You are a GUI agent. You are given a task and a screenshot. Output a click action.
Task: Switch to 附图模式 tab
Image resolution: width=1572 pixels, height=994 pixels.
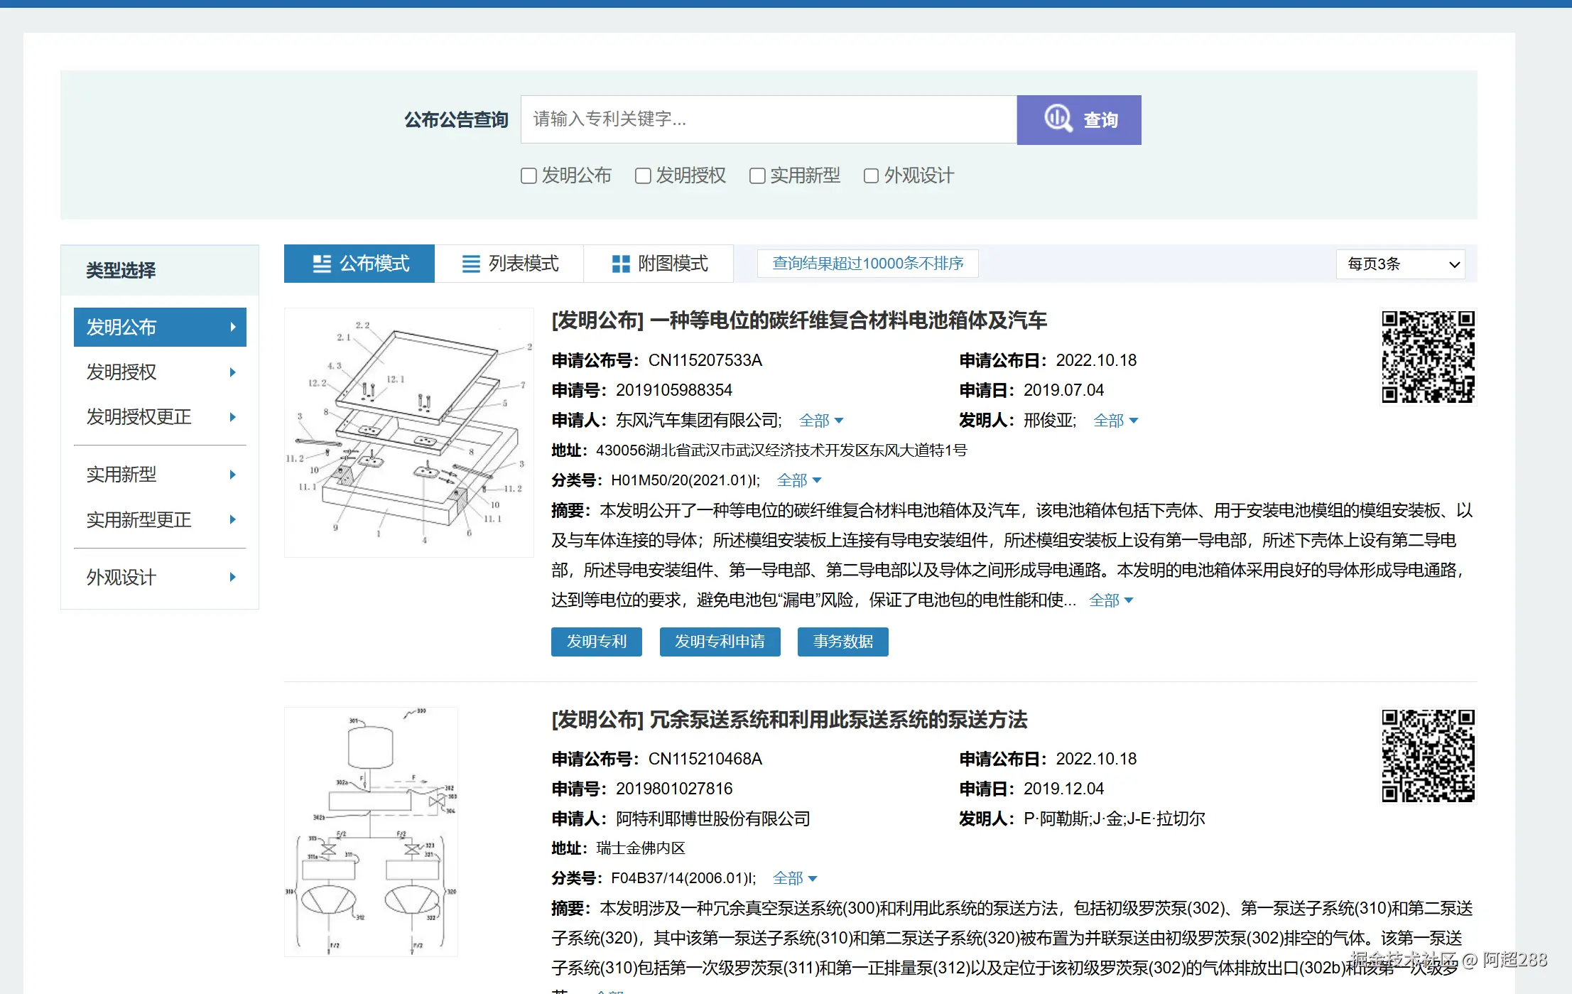659,264
